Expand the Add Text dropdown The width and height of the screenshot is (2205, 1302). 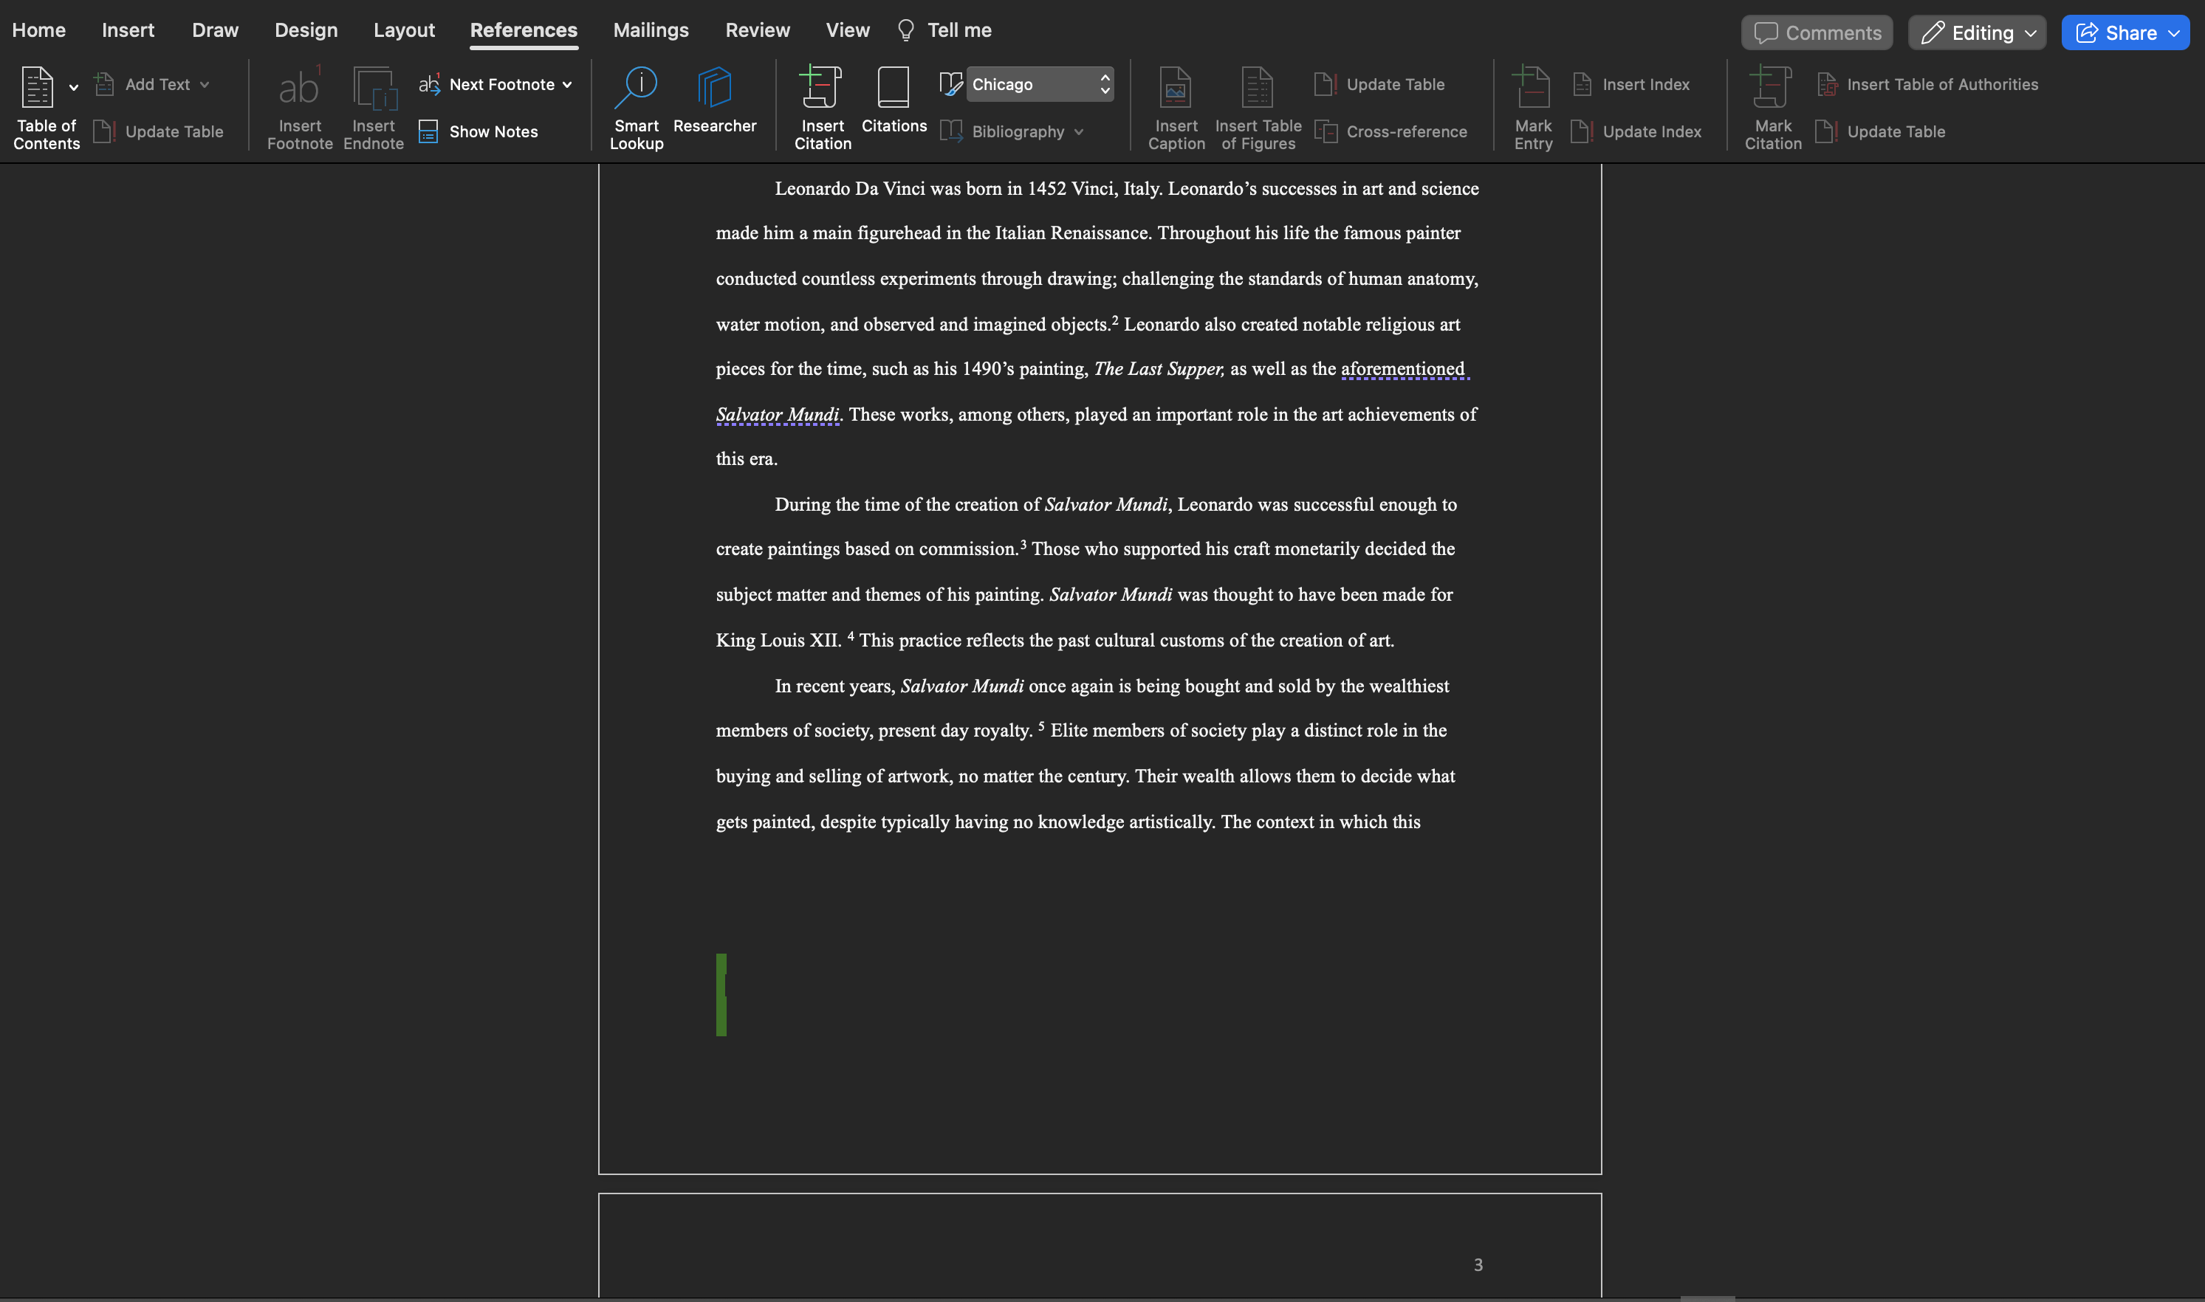coord(205,83)
